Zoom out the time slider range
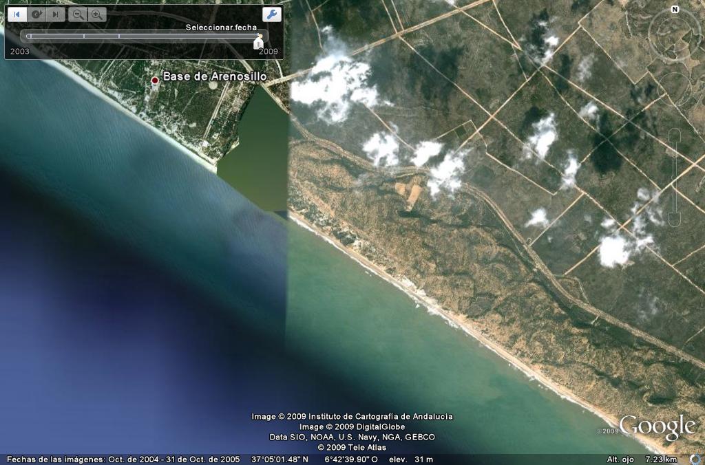The width and height of the screenshot is (705, 465). pyautogui.click(x=78, y=14)
